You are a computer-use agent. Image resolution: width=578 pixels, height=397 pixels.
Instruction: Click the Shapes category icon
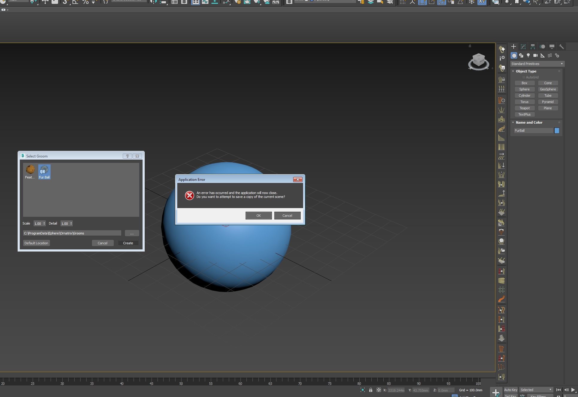coord(521,55)
